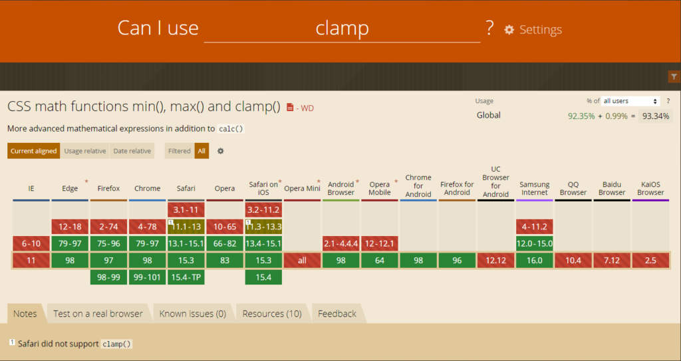Select the IE 6-10 version cell
Viewport: 681px width, 361px height.
[x=31, y=243]
